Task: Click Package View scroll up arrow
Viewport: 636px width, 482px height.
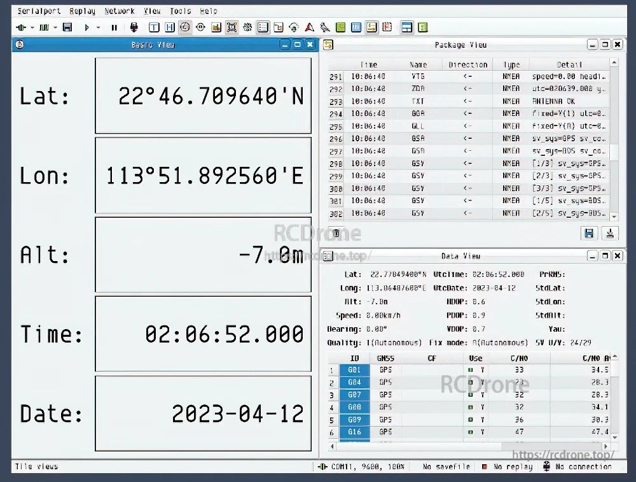Action: tap(614, 62)
